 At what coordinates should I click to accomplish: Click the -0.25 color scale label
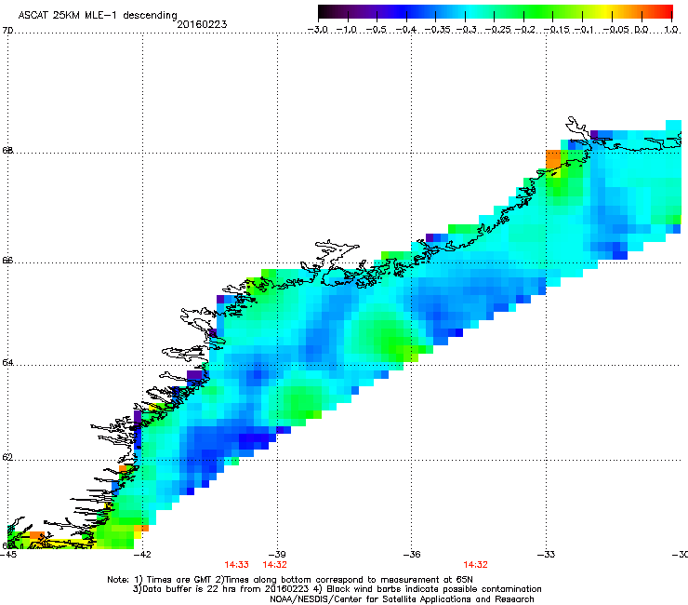point(498,30)
